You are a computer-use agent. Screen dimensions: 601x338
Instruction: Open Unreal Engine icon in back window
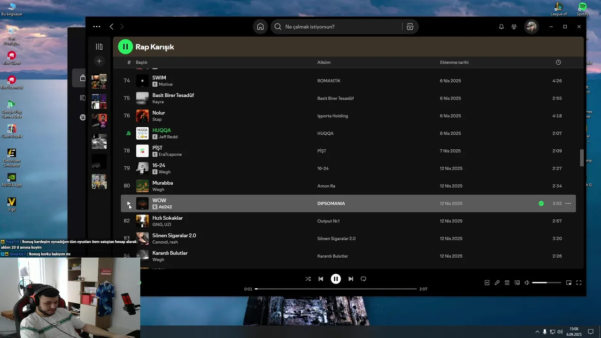[83, 117]
